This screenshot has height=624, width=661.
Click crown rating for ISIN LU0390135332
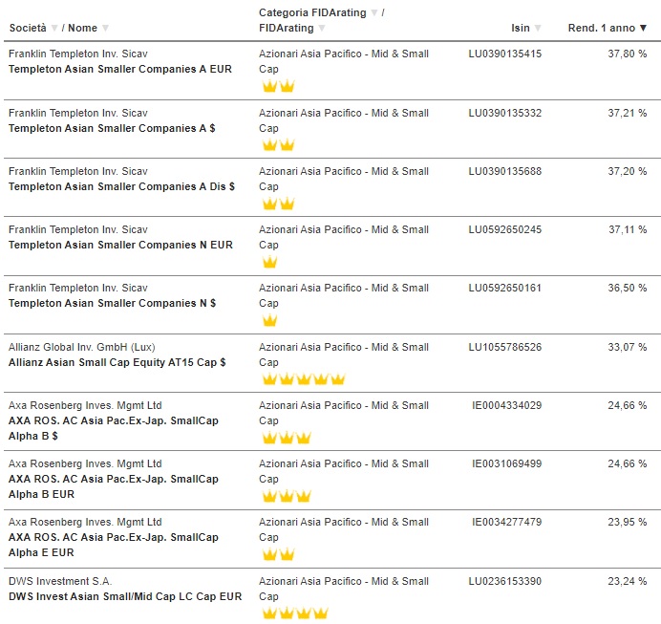click(278, 145)
